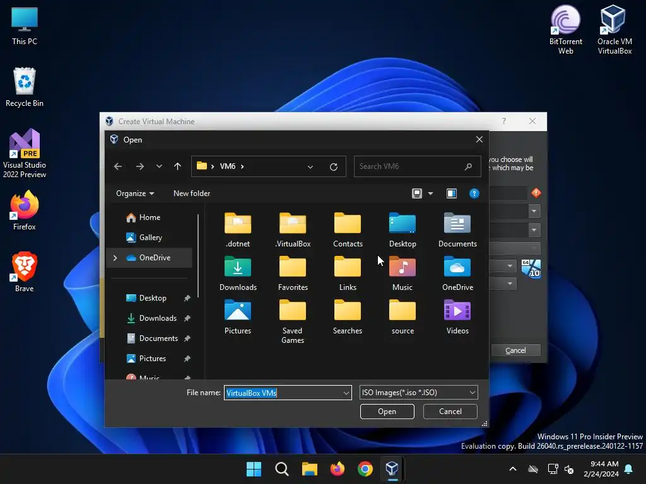Select the Downloads folder in file list

(238, 274)
